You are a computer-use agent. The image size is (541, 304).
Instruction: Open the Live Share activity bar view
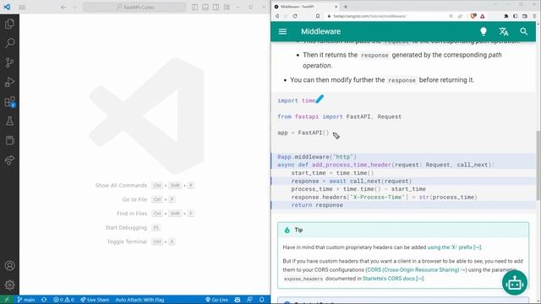click(x=9, y=160)
